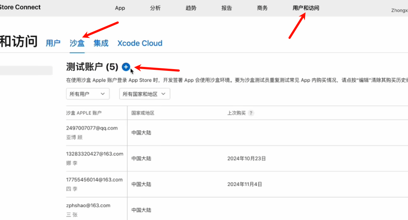Click the 国家或地区 column header

(x=143, y=113)
